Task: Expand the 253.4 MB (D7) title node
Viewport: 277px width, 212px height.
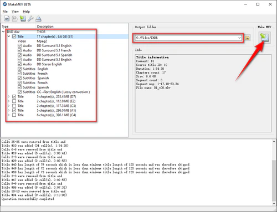Action: 9,96
